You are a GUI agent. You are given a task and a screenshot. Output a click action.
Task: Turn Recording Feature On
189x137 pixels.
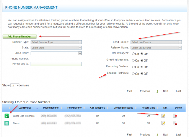click(x=133, y=67)
